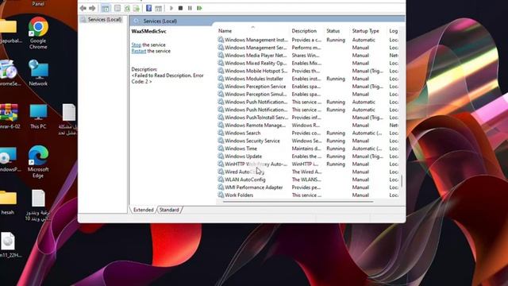Select the Microsoft Edge desktop icon
The image size is (508, 286).
coord(38,161)
